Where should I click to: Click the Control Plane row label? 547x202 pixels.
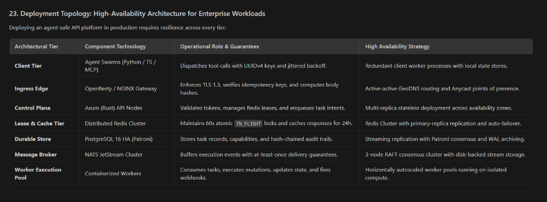33,108
